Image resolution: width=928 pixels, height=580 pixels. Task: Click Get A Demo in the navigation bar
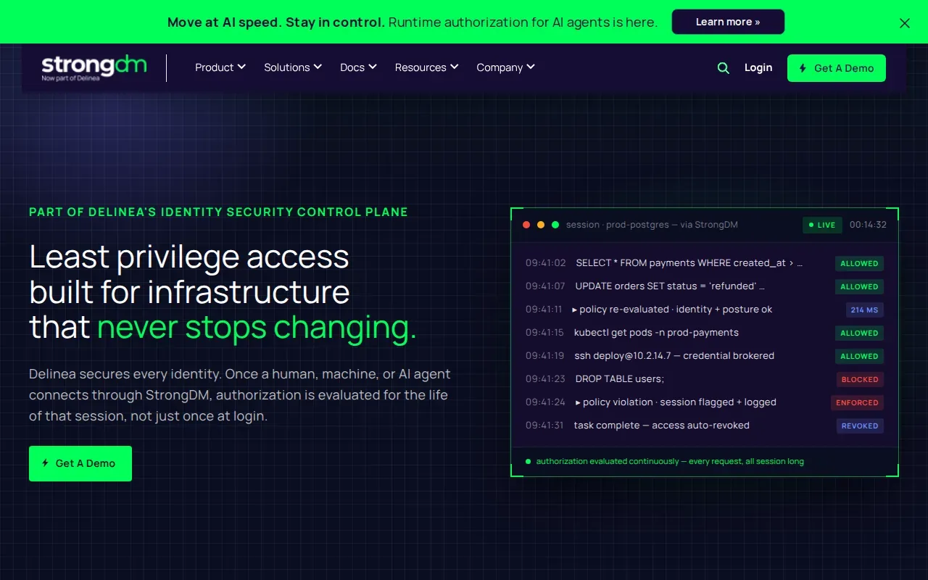[x=837, y=68]
